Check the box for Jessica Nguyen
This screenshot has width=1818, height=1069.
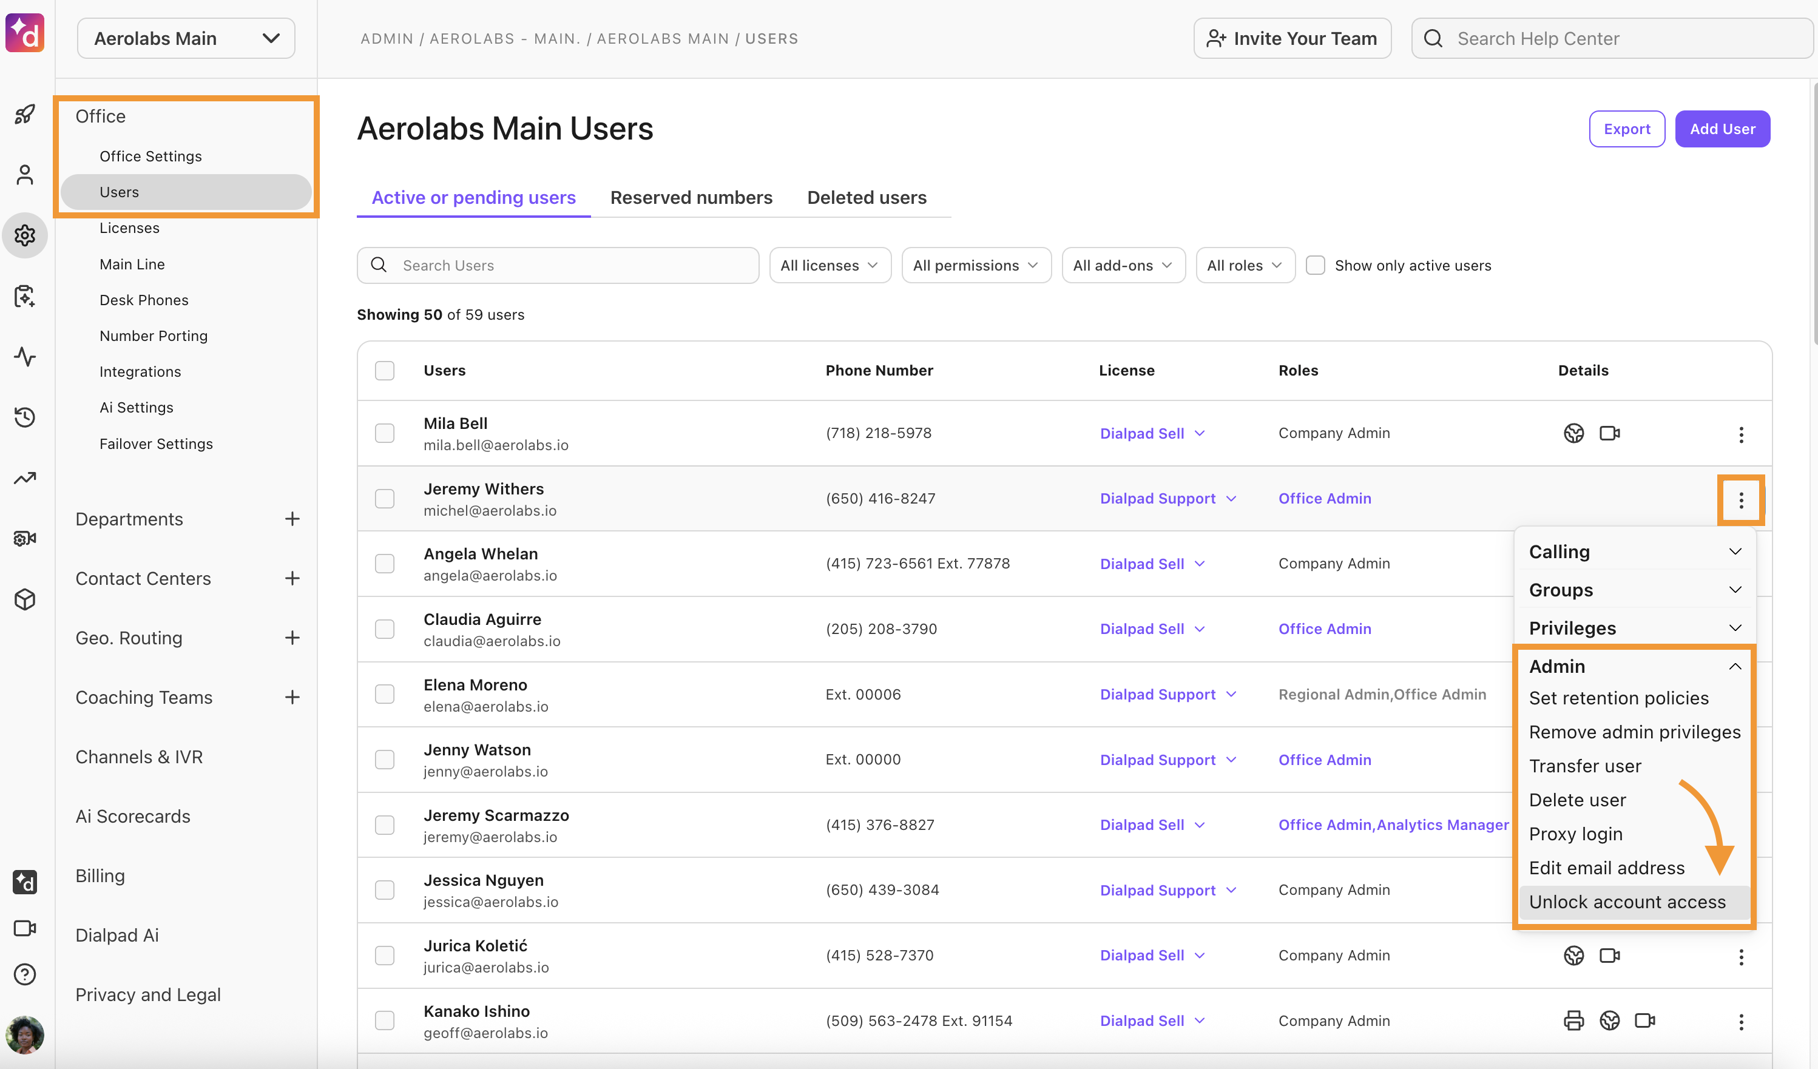[385, 890]
